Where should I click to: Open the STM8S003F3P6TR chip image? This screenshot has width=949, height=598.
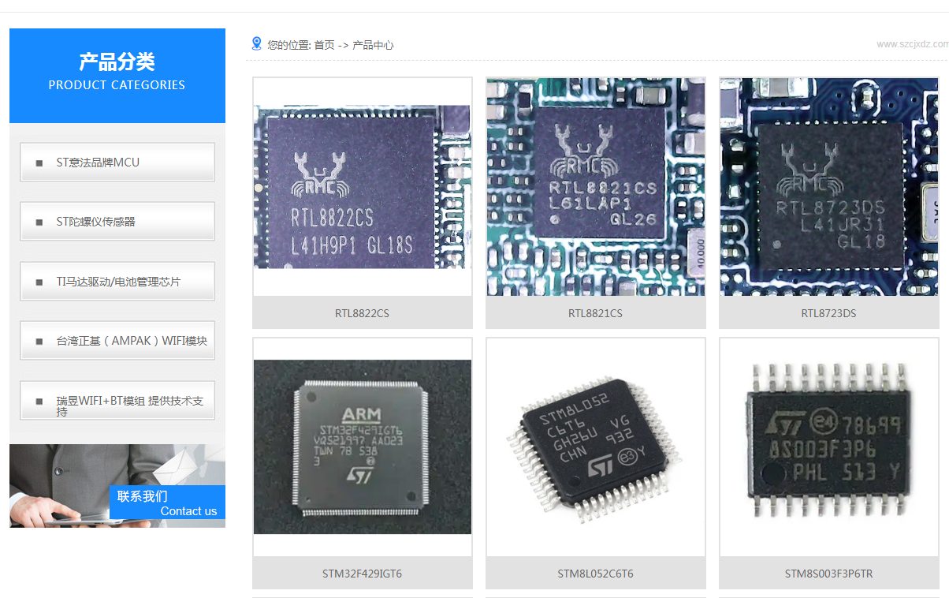[x=829, y=447]
